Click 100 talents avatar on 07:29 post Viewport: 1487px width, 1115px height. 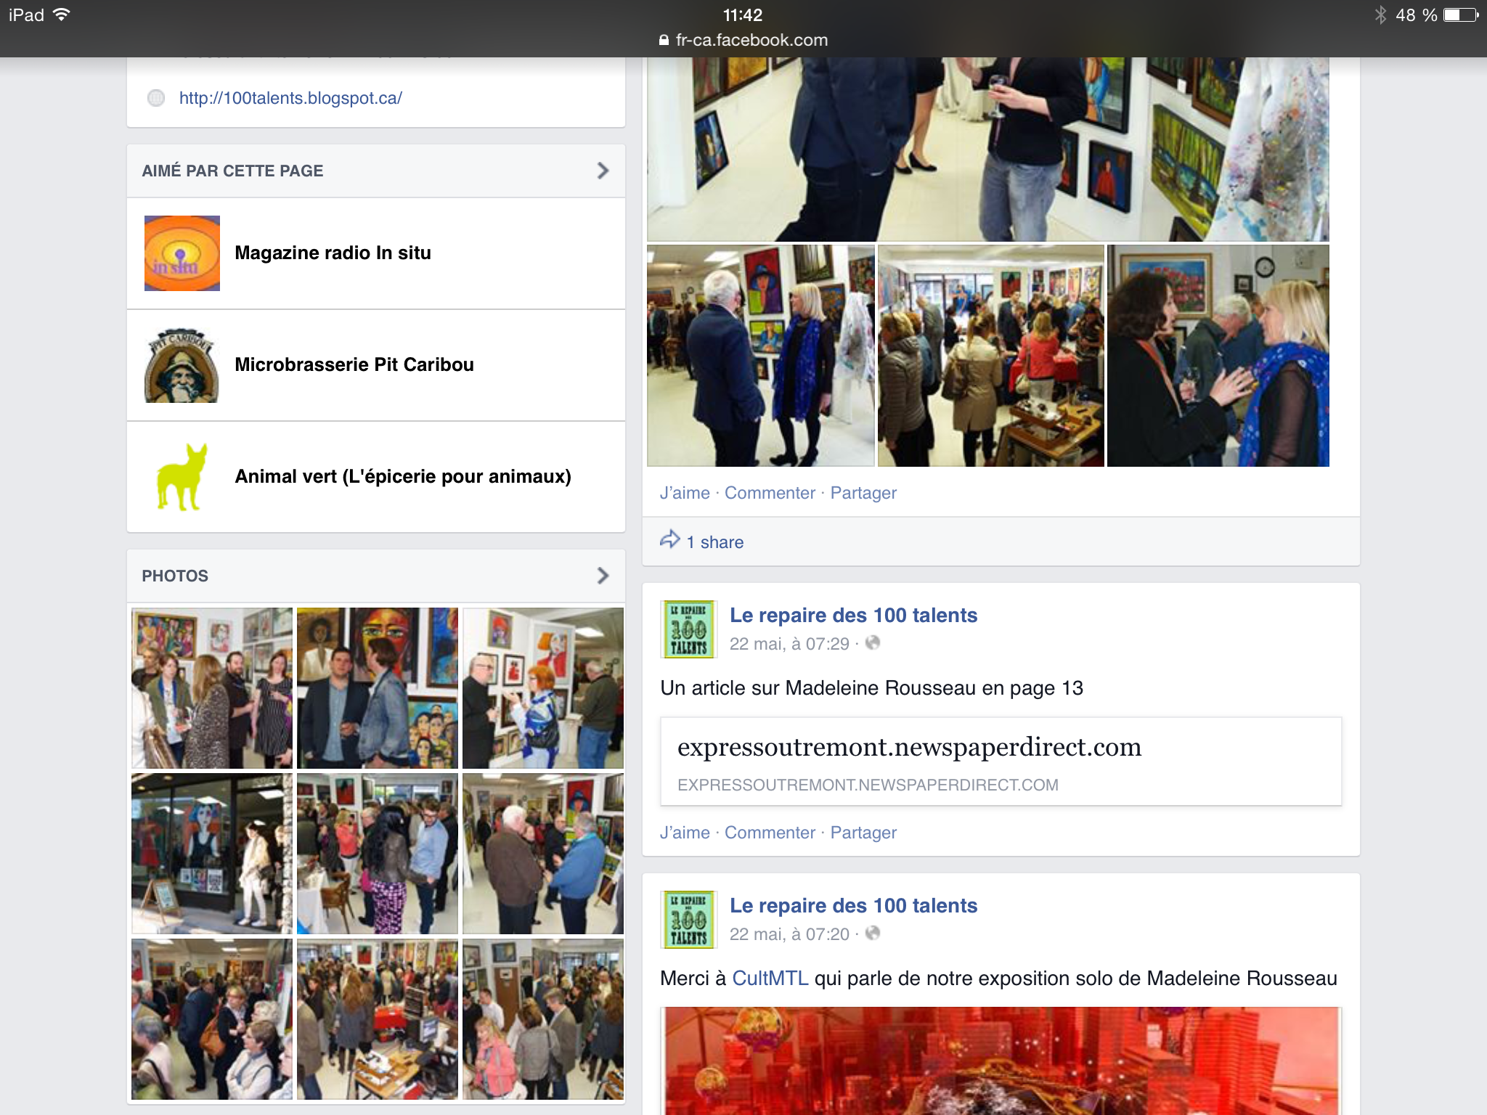click(688, 629)
